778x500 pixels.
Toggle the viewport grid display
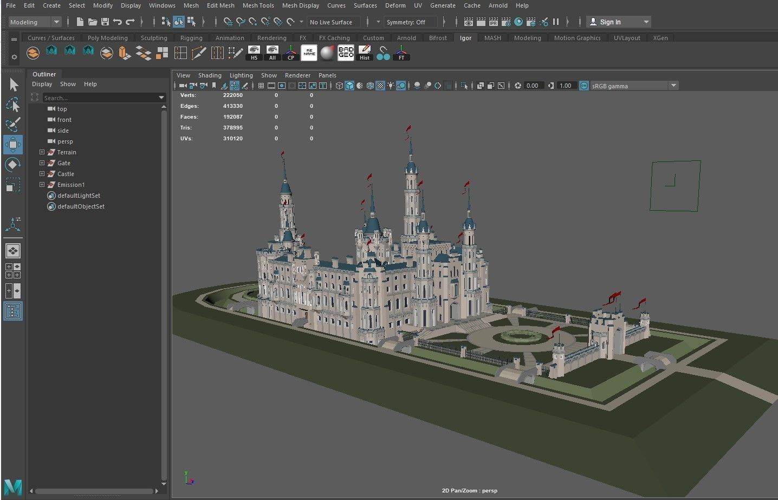[x=261, y=86]
